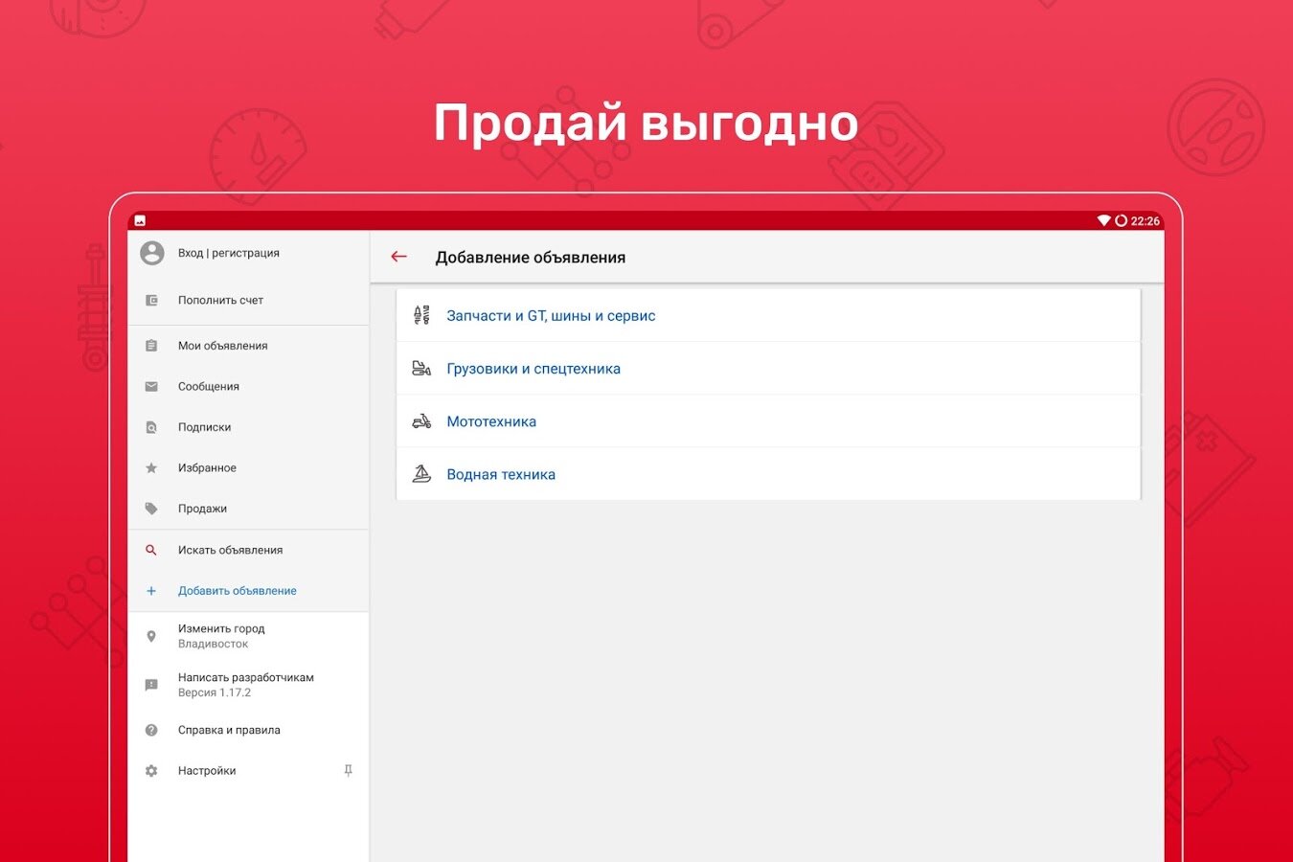Open Справка и правила
The image size is (1293, 862).
click(x=248, y=730)
